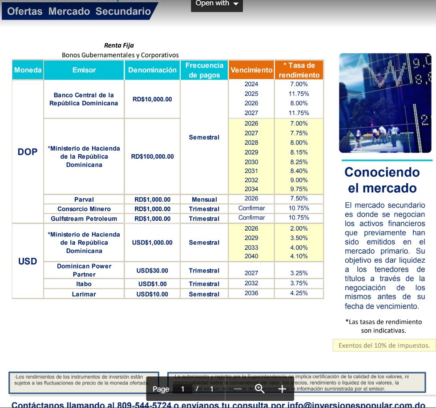Image resolution: width=436 pixels, height=408 pixels.
Task: Click the "USD$10.00" denomination
Action: tap(152, 294)
